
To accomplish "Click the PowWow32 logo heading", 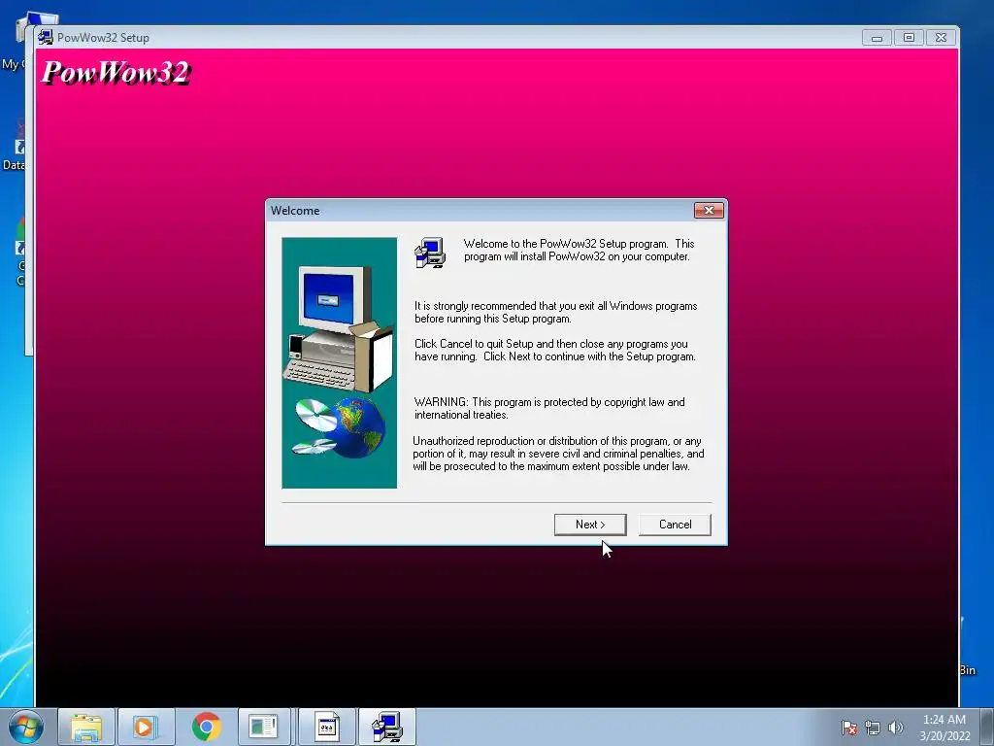I will click(x=116, y=72).
